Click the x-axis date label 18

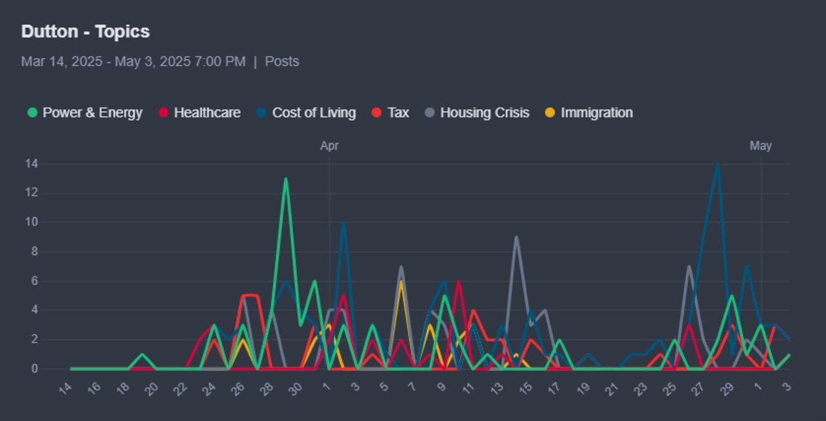coord(123,388)
